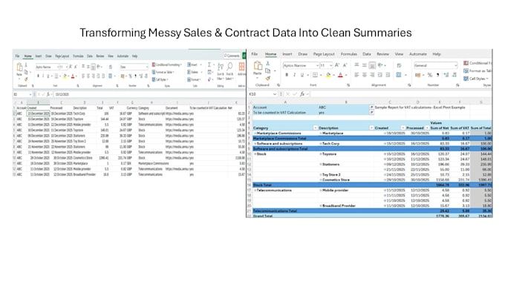Open Clipboard dialog launcher in right Excel
The height and width of the screenshot is (284, 505).
(x=278, y=85)
